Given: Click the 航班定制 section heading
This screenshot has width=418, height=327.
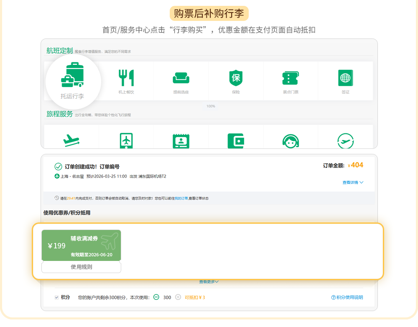Looking at the screenshot, I should coord(59,51).
